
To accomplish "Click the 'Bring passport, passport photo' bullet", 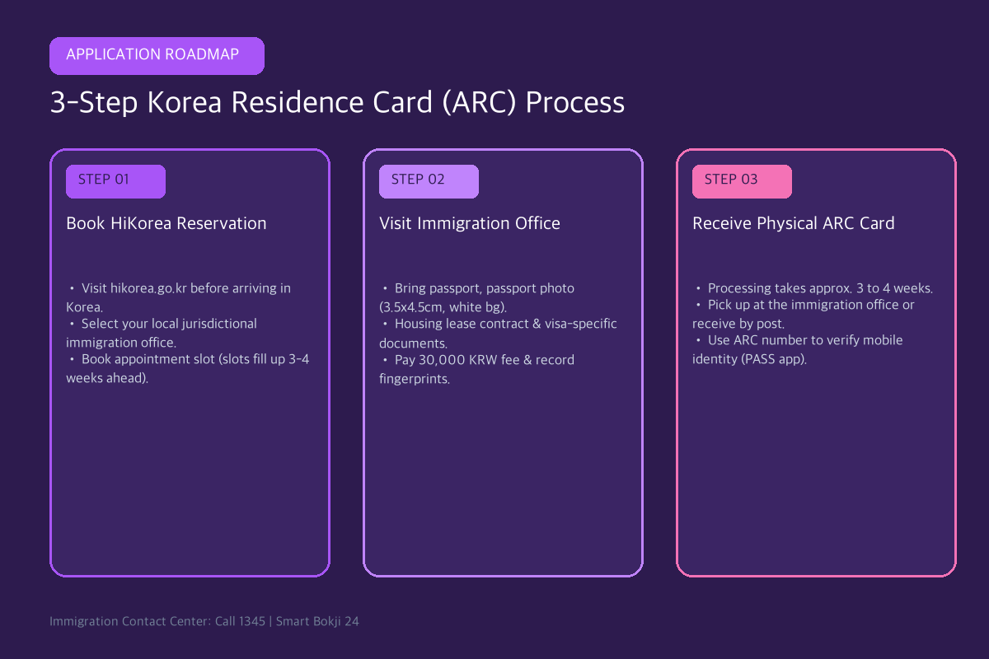I will click(x=477, y=297).
